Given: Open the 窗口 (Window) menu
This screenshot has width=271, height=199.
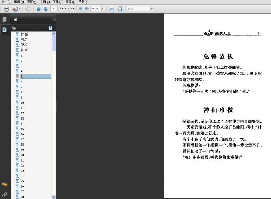Looking at the screenshot, I should (70, 2).
